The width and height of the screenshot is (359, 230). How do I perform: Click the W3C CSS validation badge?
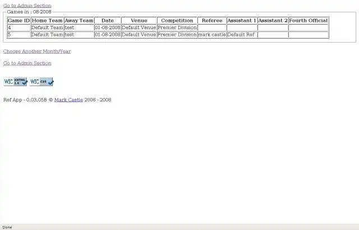click(42, 81)
